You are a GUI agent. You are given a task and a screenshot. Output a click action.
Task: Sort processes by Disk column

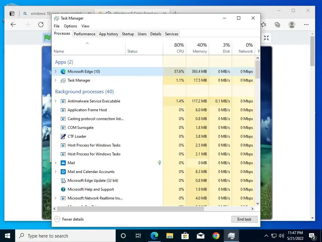point(220,48)
